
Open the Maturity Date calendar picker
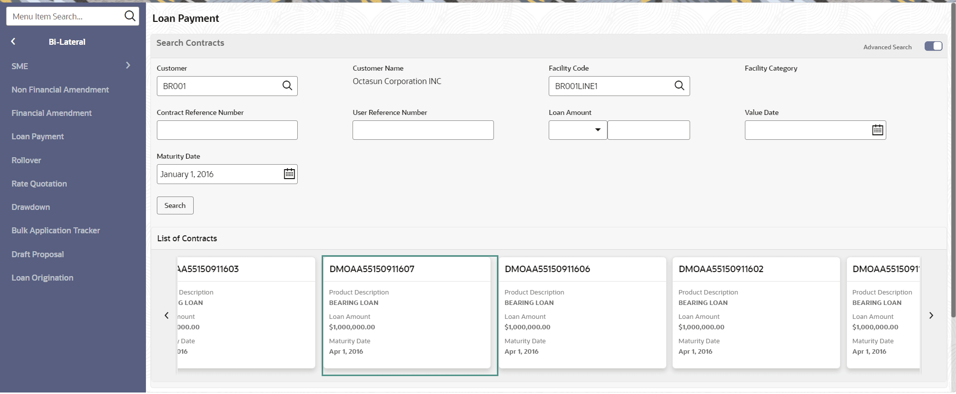coord(289,174)
